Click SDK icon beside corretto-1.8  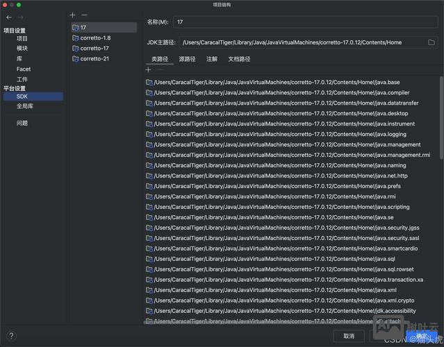click(x=76, y=38)
